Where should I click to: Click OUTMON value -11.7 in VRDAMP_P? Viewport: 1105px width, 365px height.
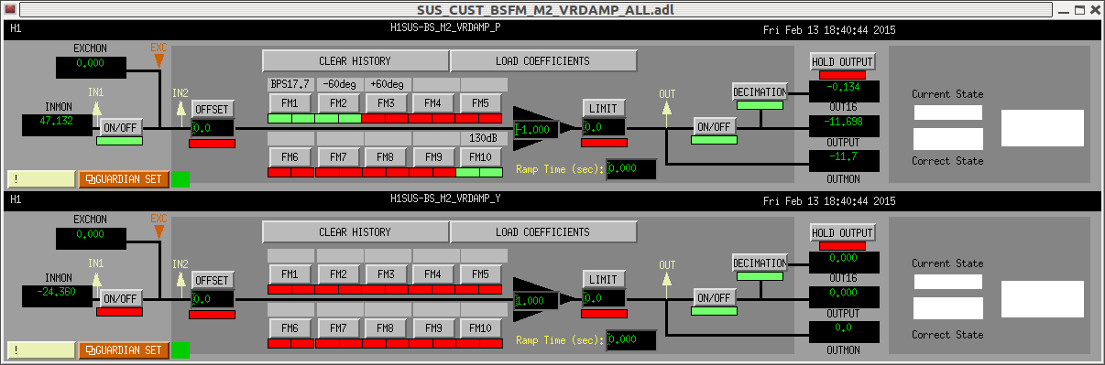tap(844, 161)
